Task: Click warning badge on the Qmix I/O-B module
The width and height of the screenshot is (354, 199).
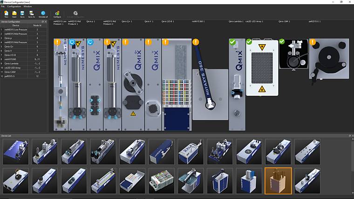Action: pyautogui.click(x=165, y=42)
